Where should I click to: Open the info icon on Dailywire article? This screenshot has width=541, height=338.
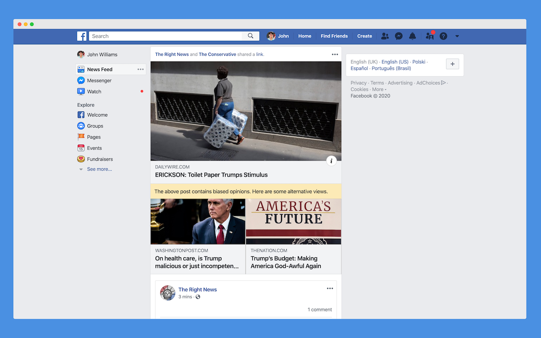coord(332,161)
